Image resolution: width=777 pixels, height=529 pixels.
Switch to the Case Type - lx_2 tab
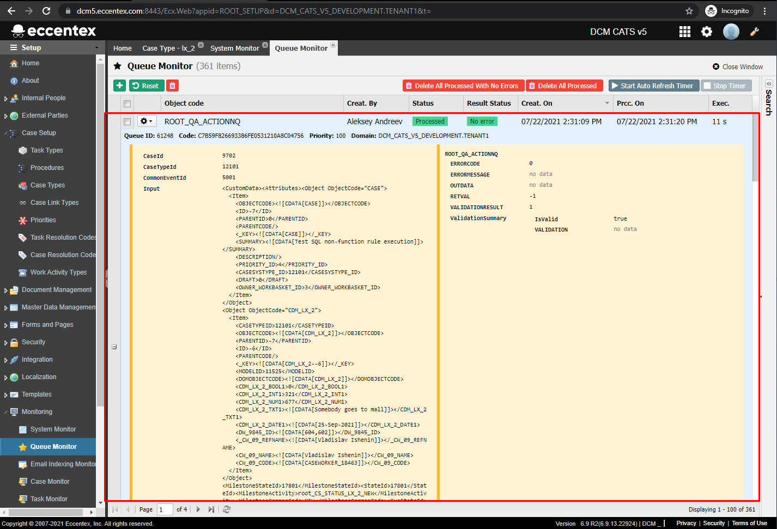(x=168, y=48)
